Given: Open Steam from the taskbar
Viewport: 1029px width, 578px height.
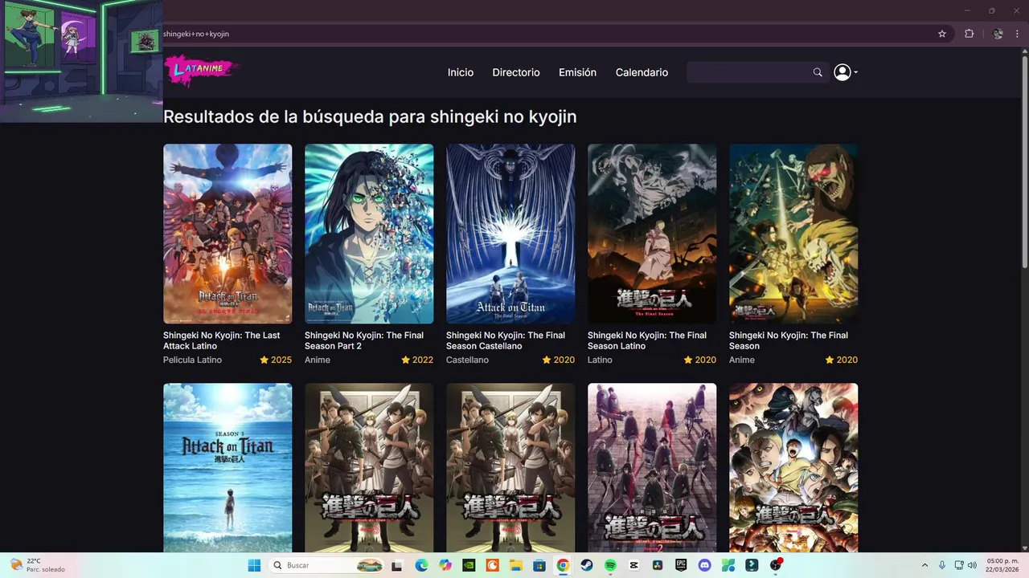Looking at the screenshot, I should click(x=587, y=565).
